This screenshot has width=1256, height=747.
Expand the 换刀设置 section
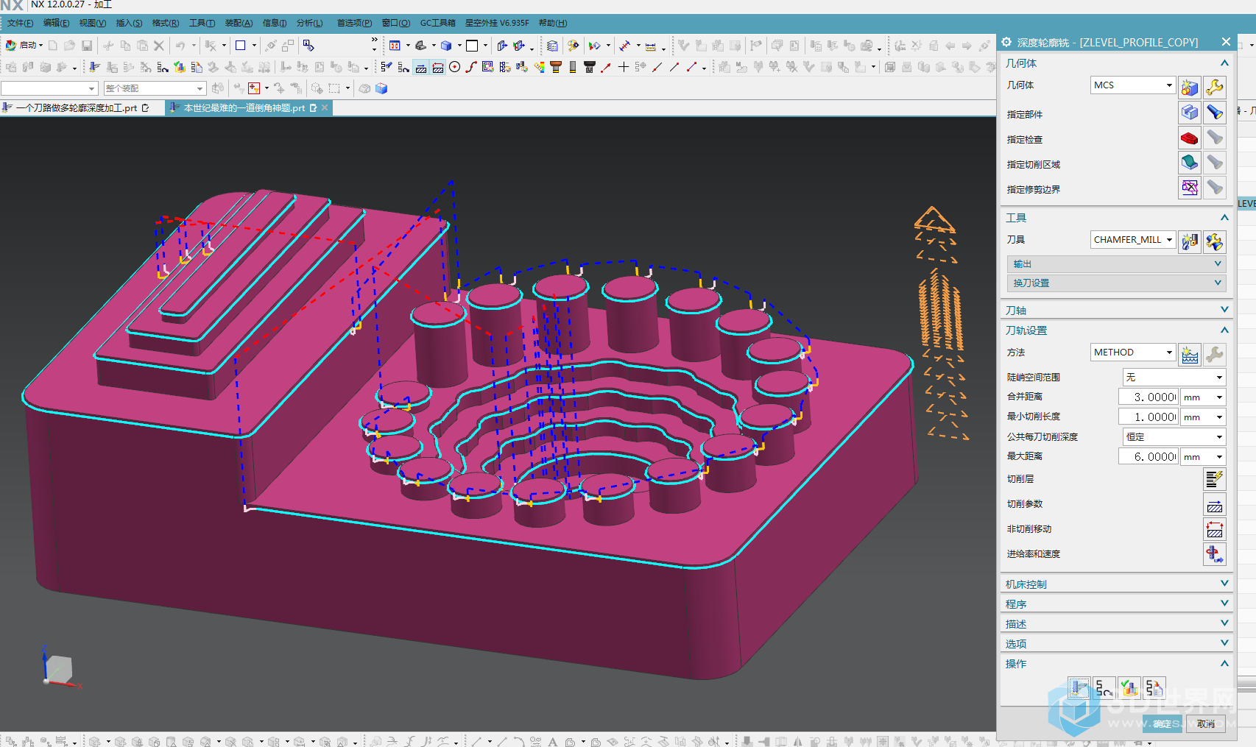[1115, 283]
